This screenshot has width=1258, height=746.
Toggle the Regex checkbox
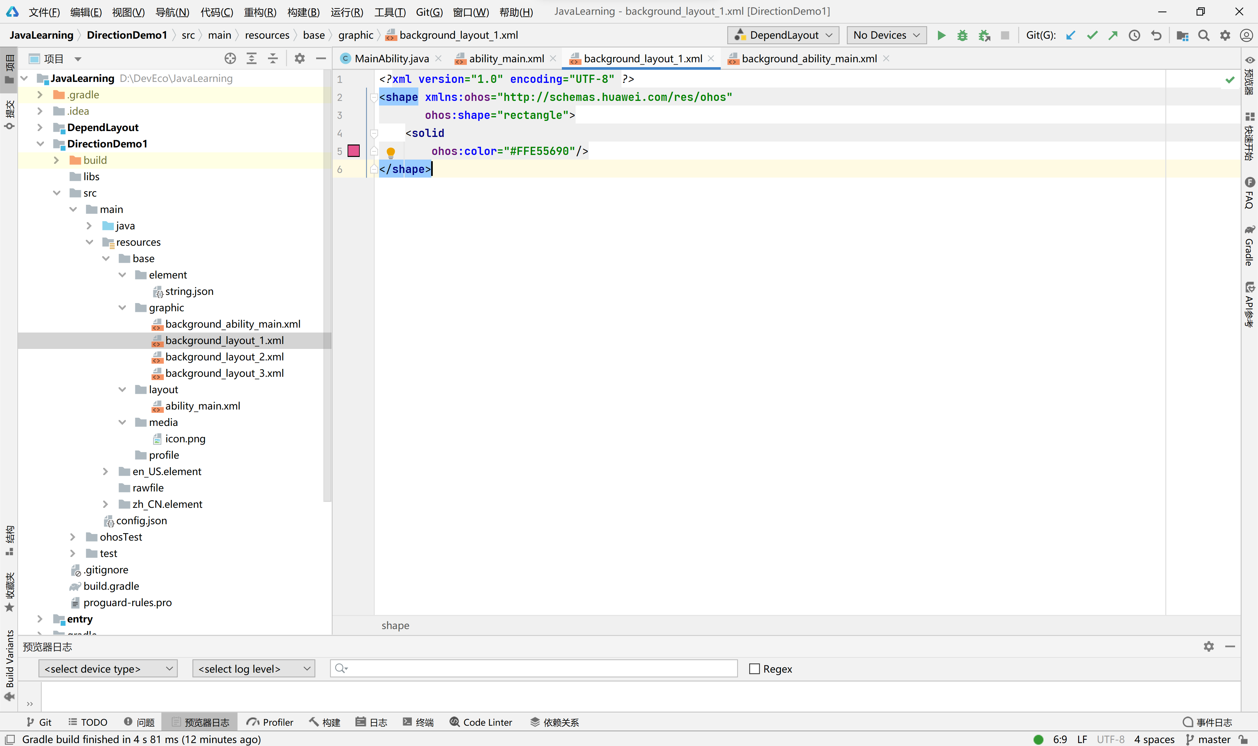[754, 669]
